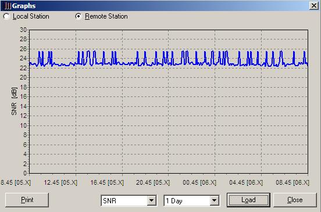Select the Remote Station radio button

tap(79, 16)
